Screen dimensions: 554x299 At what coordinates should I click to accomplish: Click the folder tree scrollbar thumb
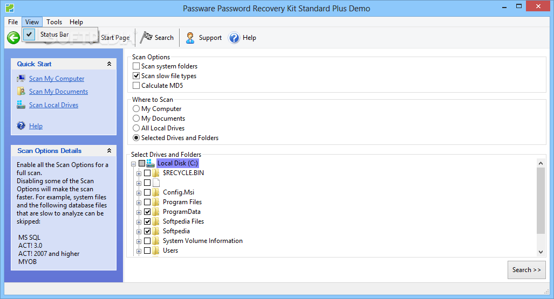tap(541, 200)
